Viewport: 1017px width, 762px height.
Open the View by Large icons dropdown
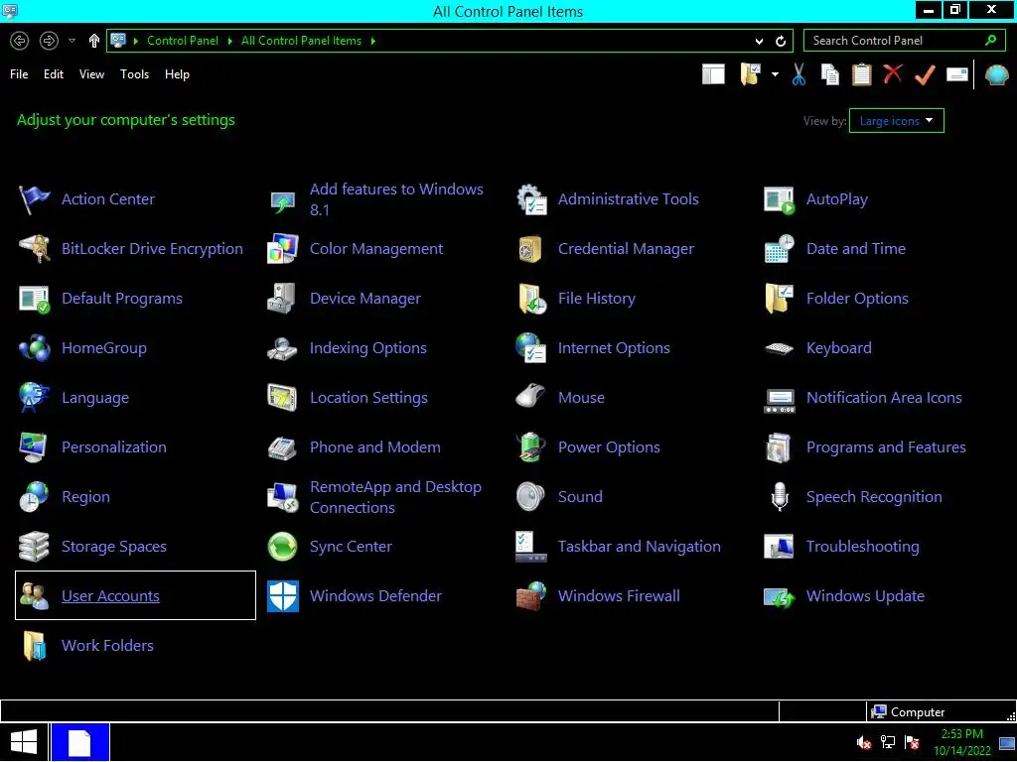[897, 120]
